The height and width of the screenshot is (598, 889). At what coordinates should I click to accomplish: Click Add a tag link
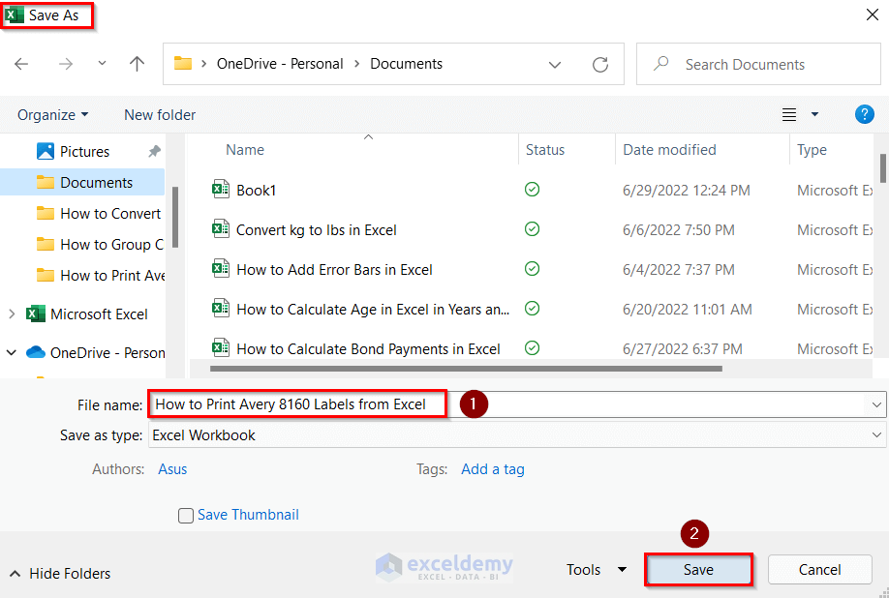pyautogui.click(x=492, y=469)
